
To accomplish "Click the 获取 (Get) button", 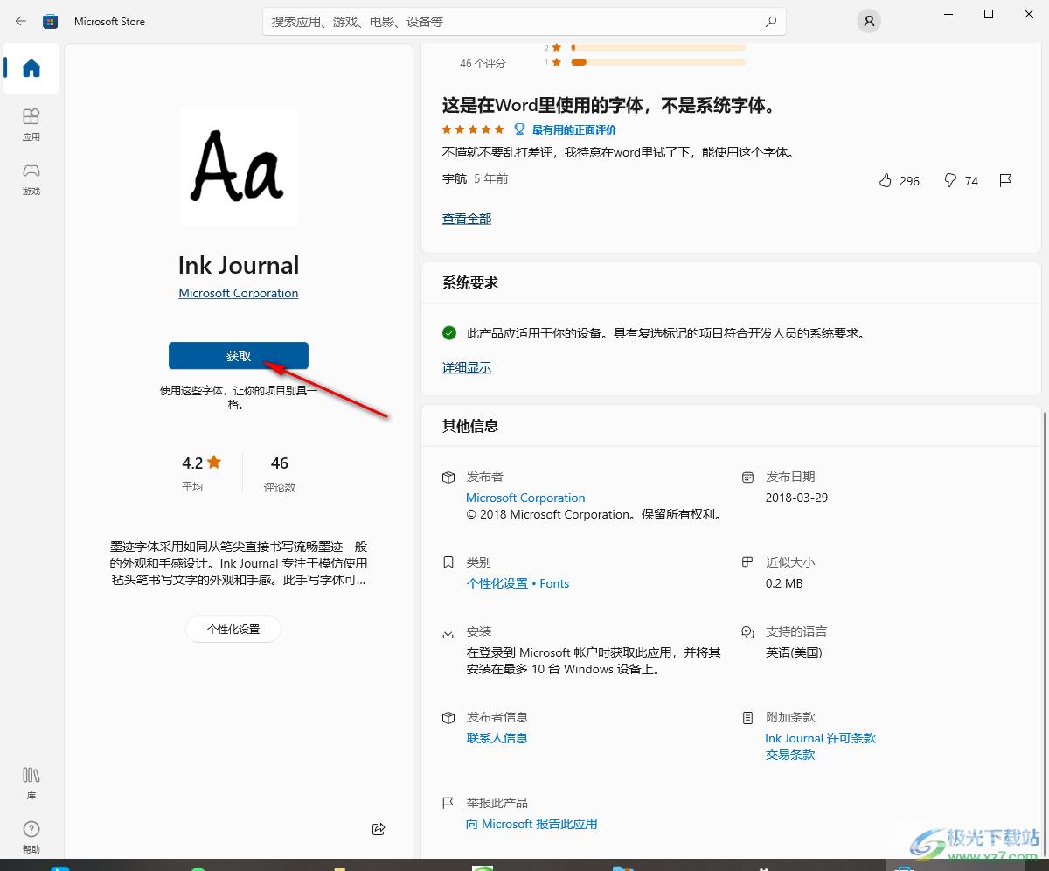I will tap(239, 356).
